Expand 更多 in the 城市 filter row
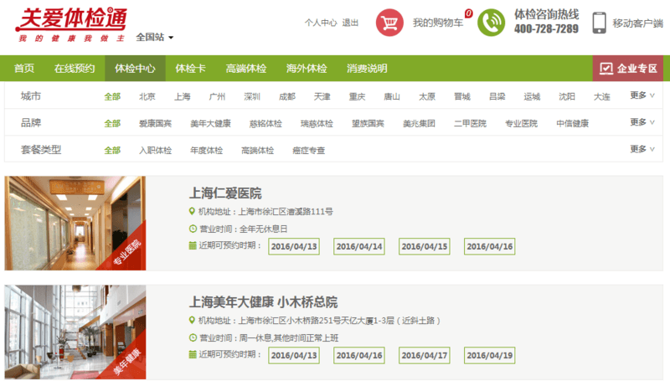The width and height of the screenshot is (670, 386). [x=642, y=95]
